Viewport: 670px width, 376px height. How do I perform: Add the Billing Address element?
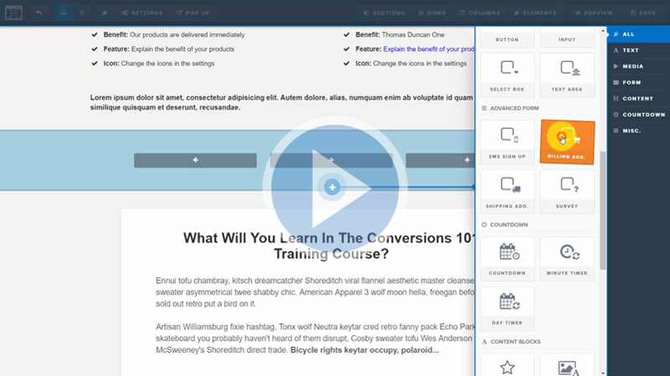click(567, 142)
